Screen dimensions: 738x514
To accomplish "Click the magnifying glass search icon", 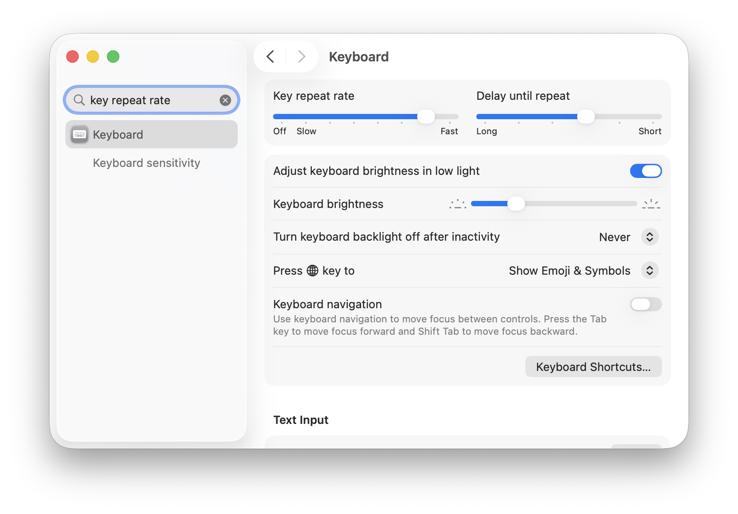I will (x=79, y=100).
